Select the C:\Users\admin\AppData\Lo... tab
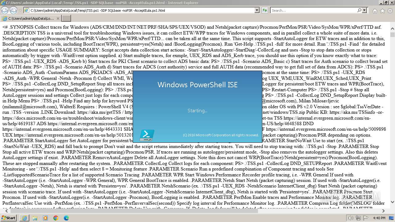Screen dimensions: 395x222 coord(31,18)
